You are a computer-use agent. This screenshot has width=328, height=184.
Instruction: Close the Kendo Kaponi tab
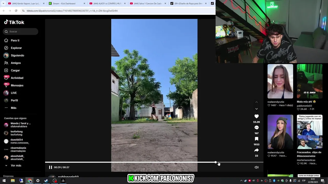point(44,4)
